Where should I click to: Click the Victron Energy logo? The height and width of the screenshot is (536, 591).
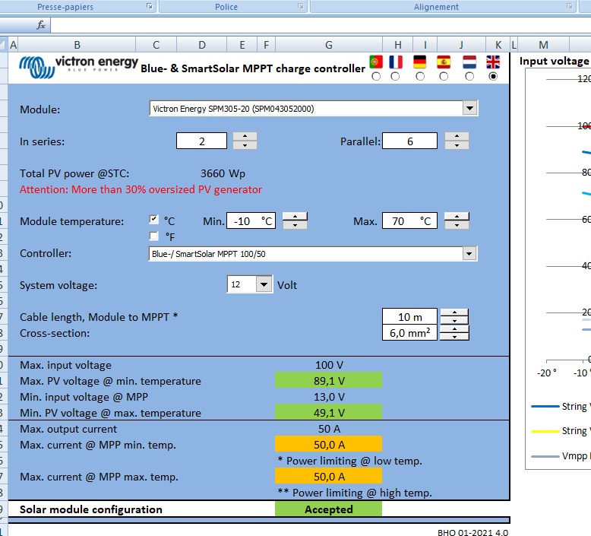coord(78,67)
